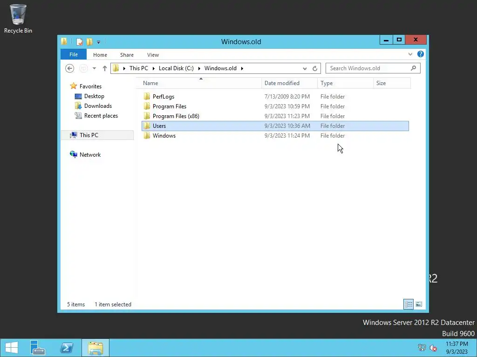Select Recent places under Favorites

[101, 116]
